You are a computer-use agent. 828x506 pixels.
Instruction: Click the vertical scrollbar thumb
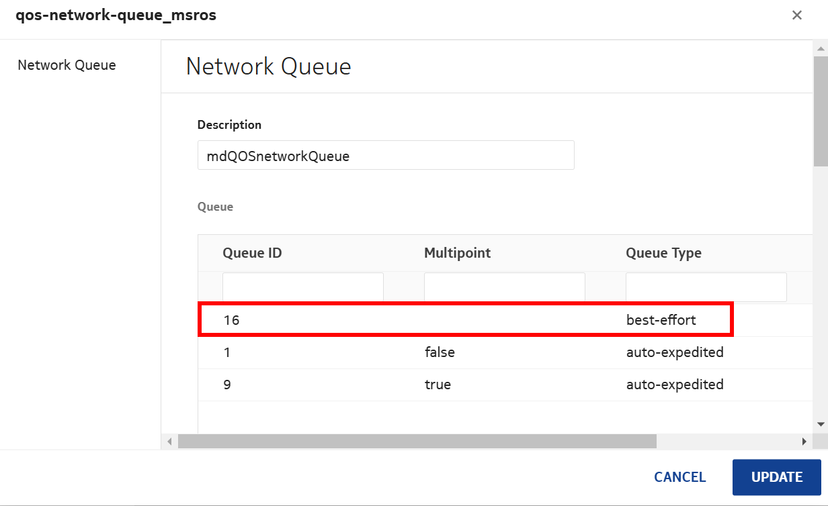coord(820,107)
